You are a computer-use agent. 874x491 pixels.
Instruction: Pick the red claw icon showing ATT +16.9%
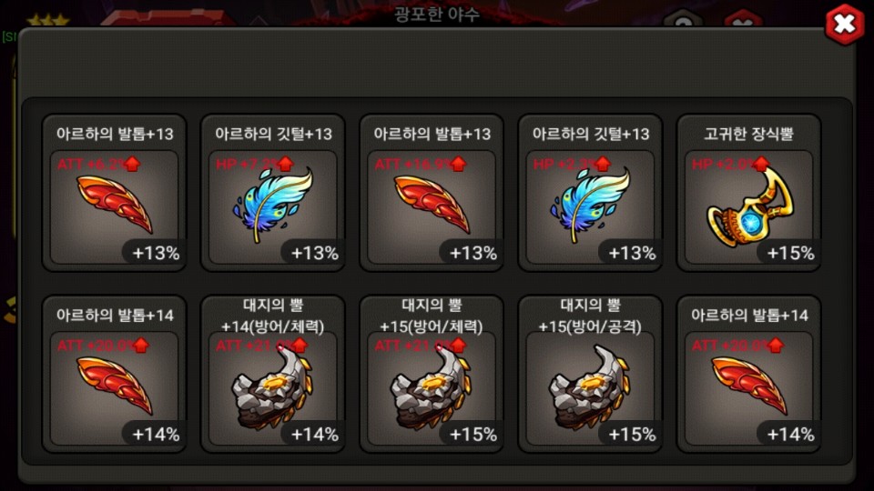coord(432,204)
